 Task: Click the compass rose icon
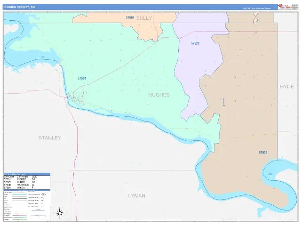[x=60, y=213]
